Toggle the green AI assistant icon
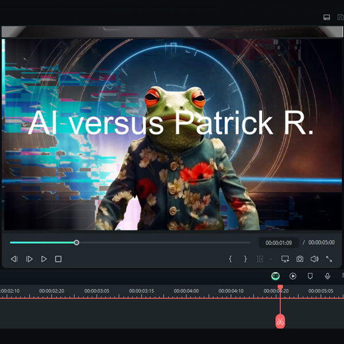Image resolution: width=344 pixels, height=344 pixels. click(x=276, y=276)
